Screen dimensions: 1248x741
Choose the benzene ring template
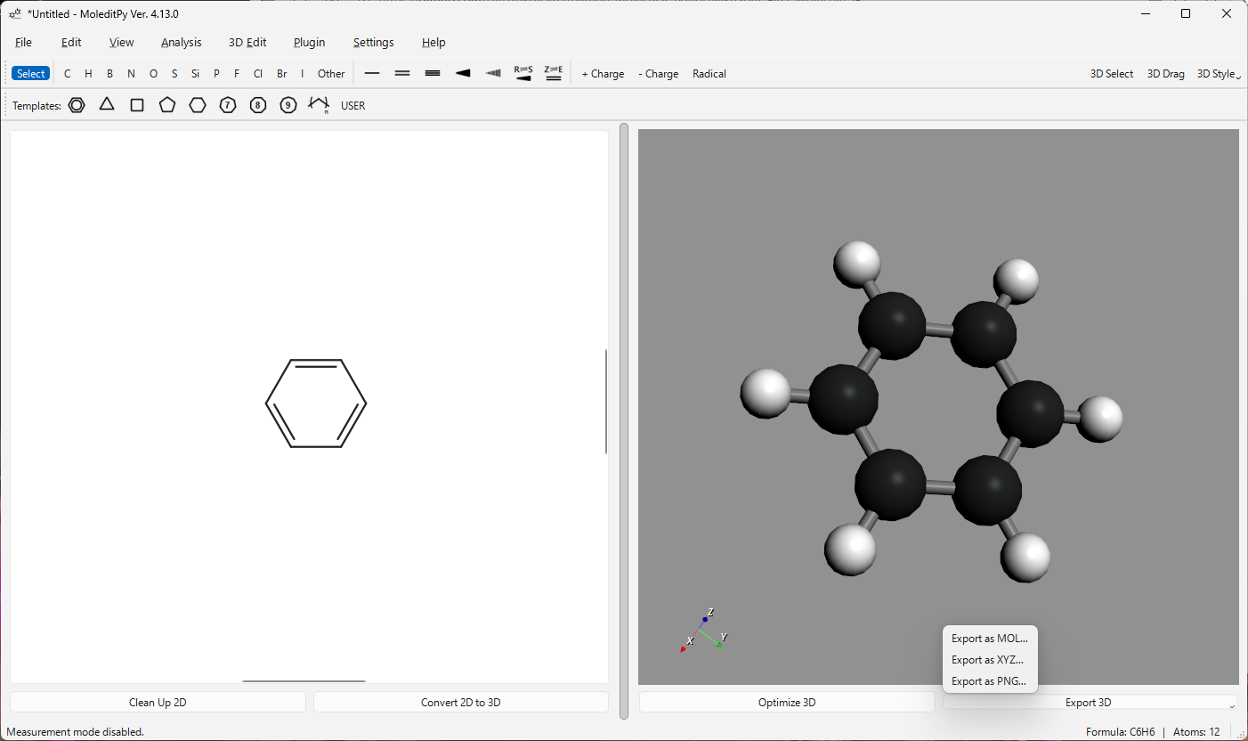click(77, 105)
